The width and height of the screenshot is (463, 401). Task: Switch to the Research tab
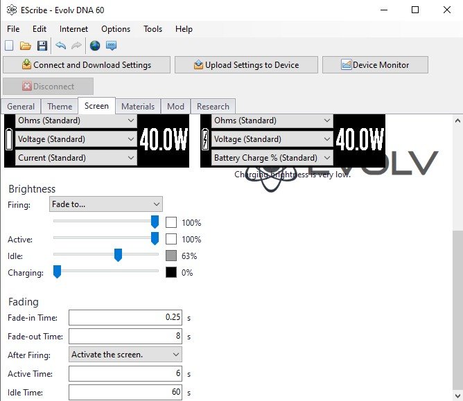point(213,106)
